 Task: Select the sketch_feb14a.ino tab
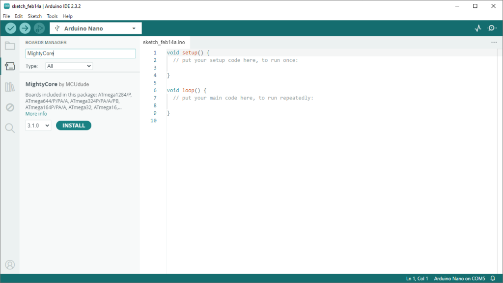(164, 42)
